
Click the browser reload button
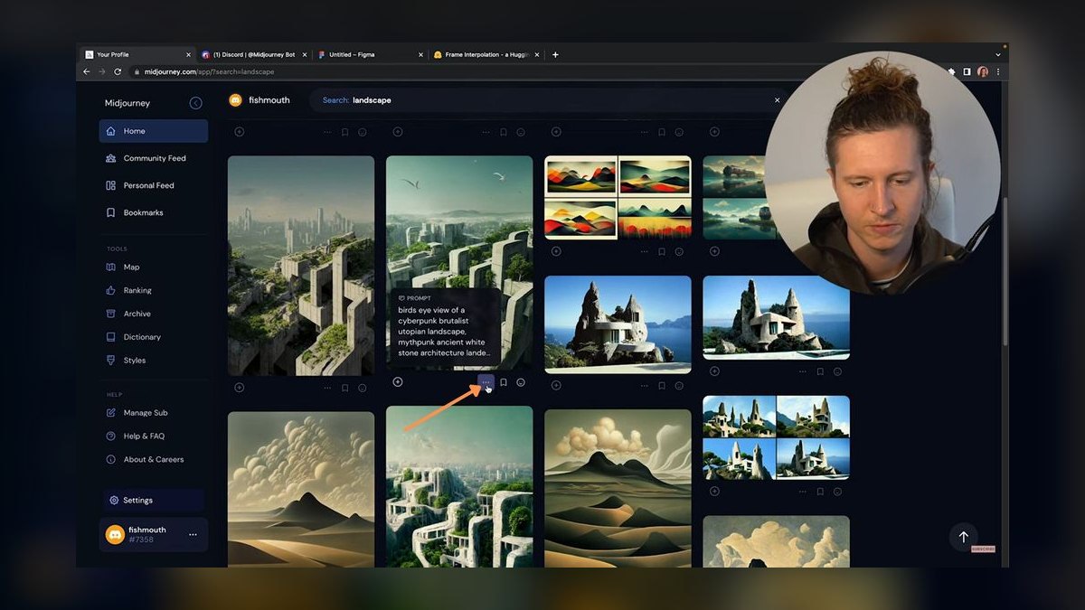[x=118, y=71]
